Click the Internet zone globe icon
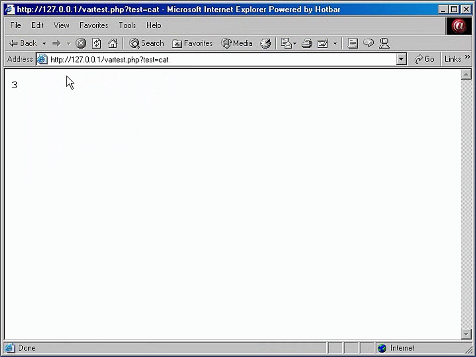The height and width of the screenshot is (357, 476). tap(382, 348)
